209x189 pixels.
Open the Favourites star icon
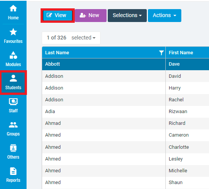coord(13,32)
